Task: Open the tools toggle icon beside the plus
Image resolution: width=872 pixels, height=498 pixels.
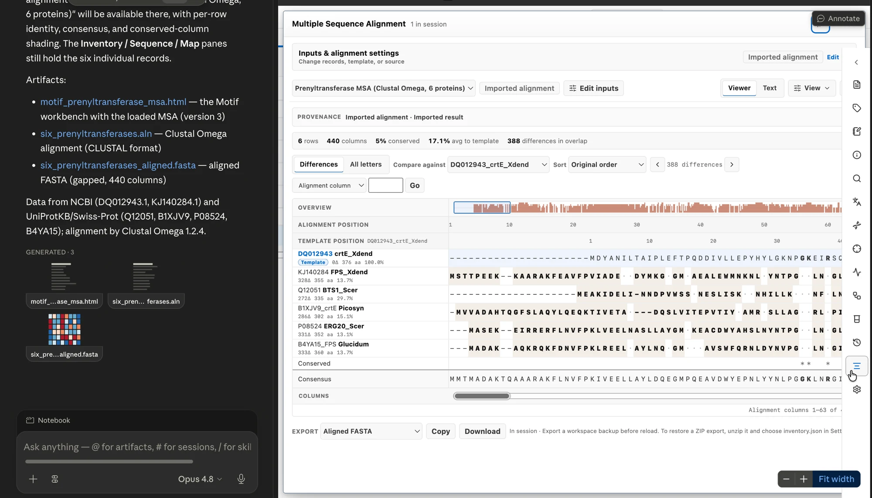Action: (55, 479)
